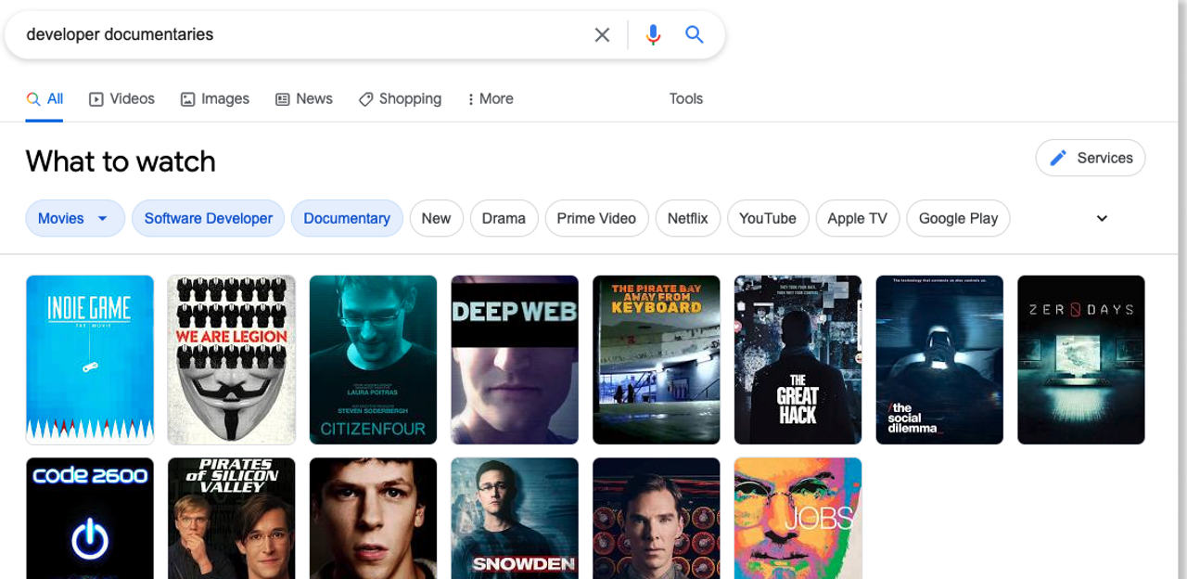This screenshot has width=1187, height=579.
Task: Go to the News tab
Action: pyautogui.click(x=304, y=98)
